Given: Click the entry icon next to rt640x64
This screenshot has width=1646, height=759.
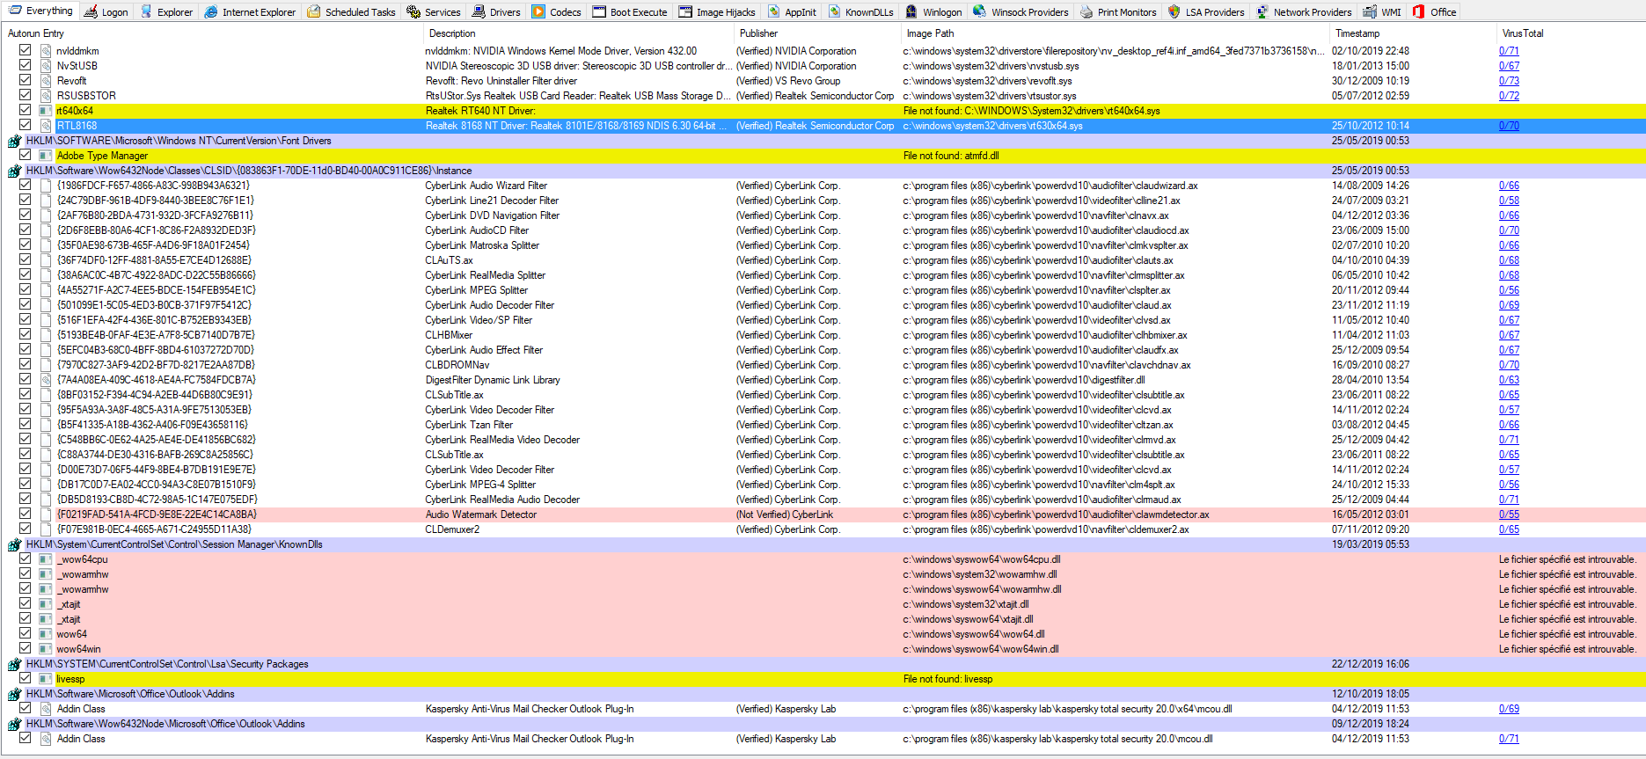Looking at the screenshot, I should click(x=46, y=111).
